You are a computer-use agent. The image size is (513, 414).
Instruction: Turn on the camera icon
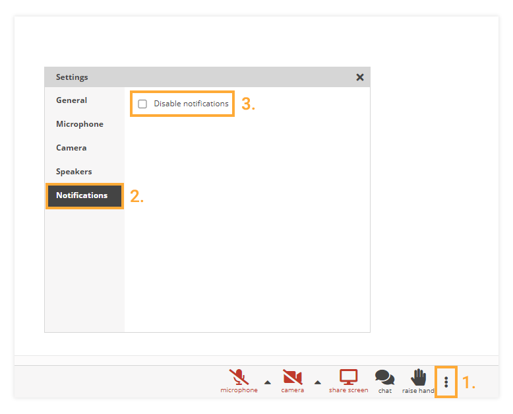[x=293, y=377]
